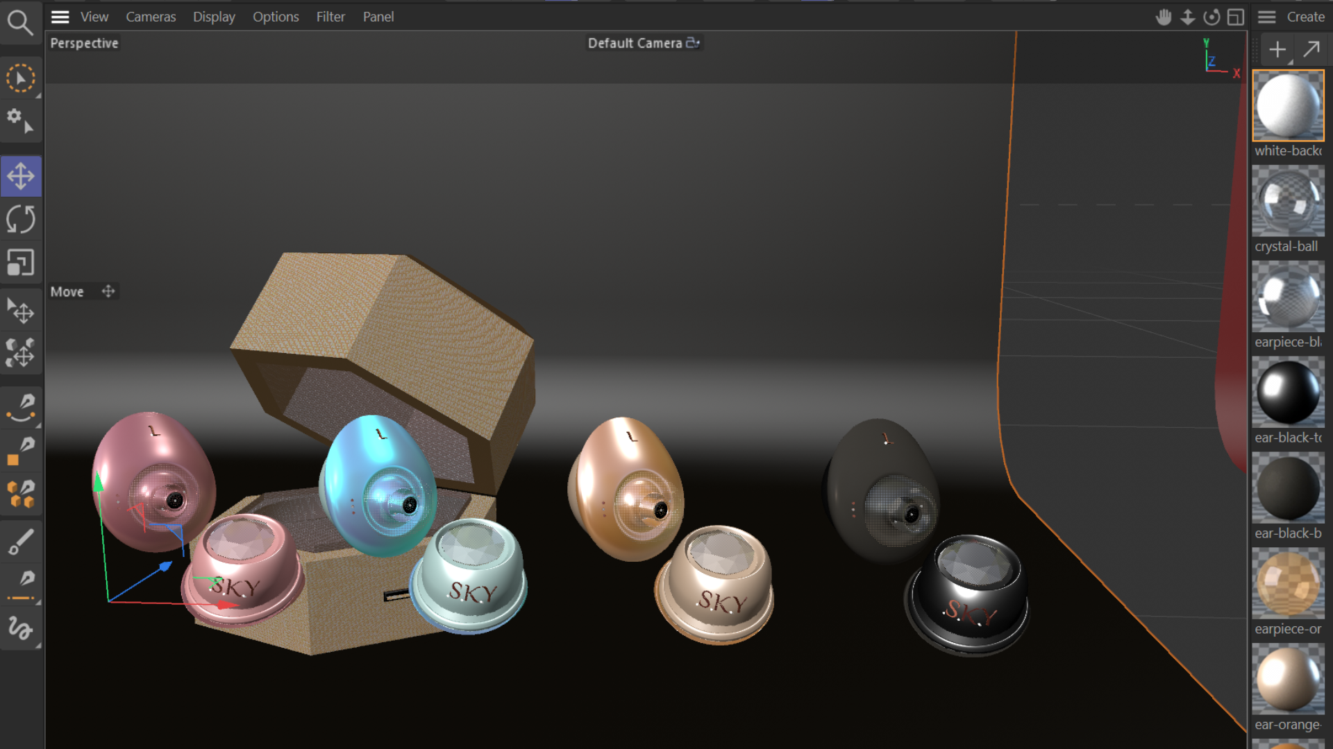The image size is (1333, 749).
Task: Click the new material plus button
Action: [x=1277, y=50]
